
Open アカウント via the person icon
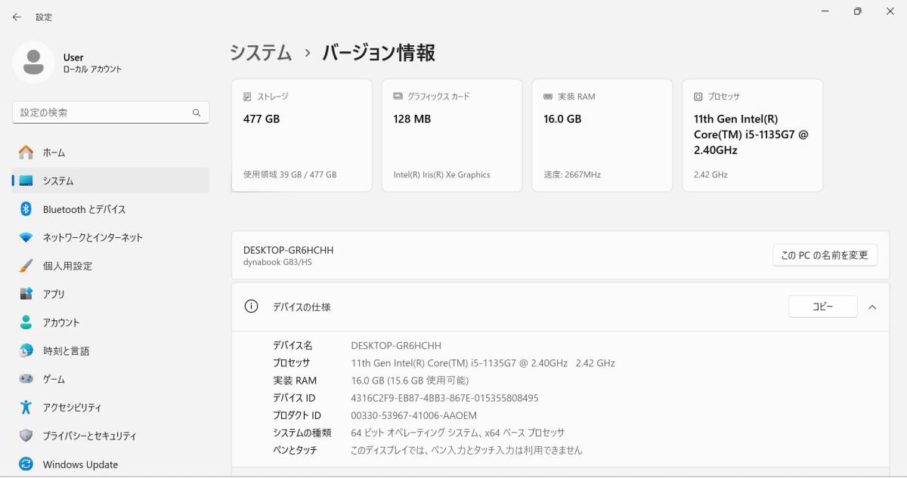click(26, 322)
